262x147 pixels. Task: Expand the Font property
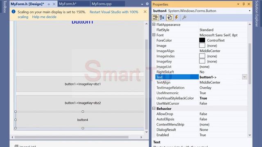click(154, 35)
